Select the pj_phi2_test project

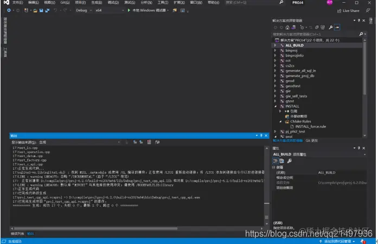click(296, 131)
